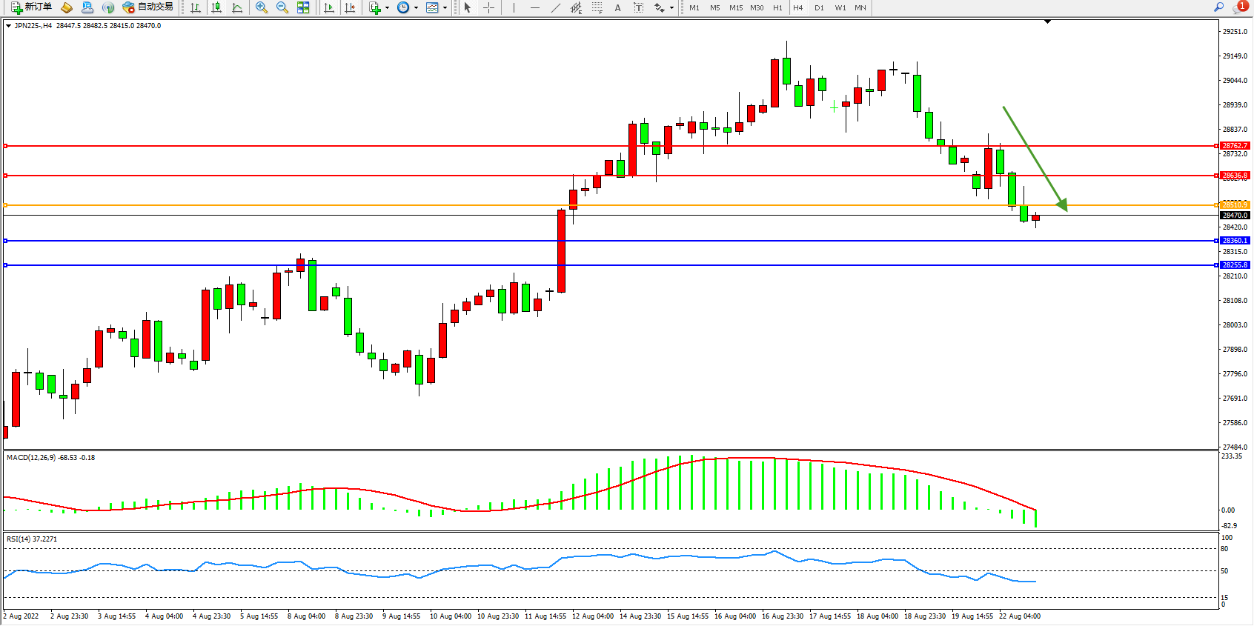
Task: Open the periods clock dropdown arrow
Action: [x=416, y=8]
